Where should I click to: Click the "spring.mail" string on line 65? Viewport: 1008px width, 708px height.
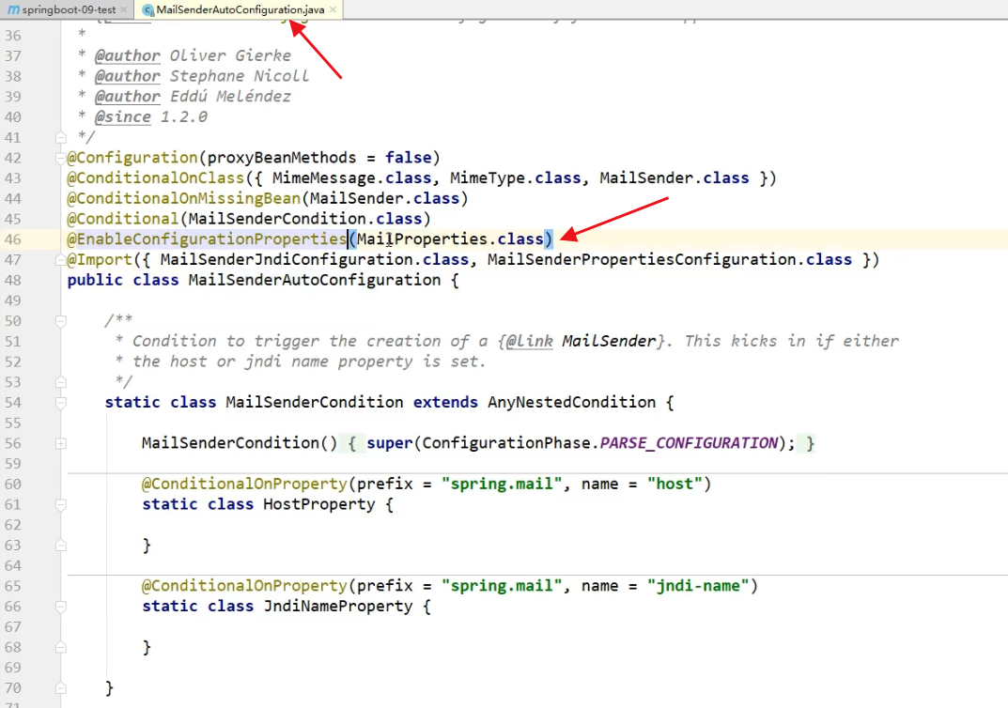point(502,586)
